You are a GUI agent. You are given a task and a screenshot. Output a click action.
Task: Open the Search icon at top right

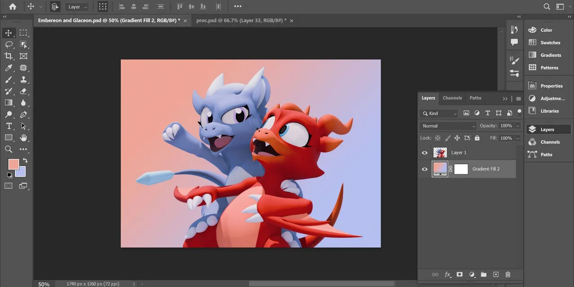[x=547, y=7]
